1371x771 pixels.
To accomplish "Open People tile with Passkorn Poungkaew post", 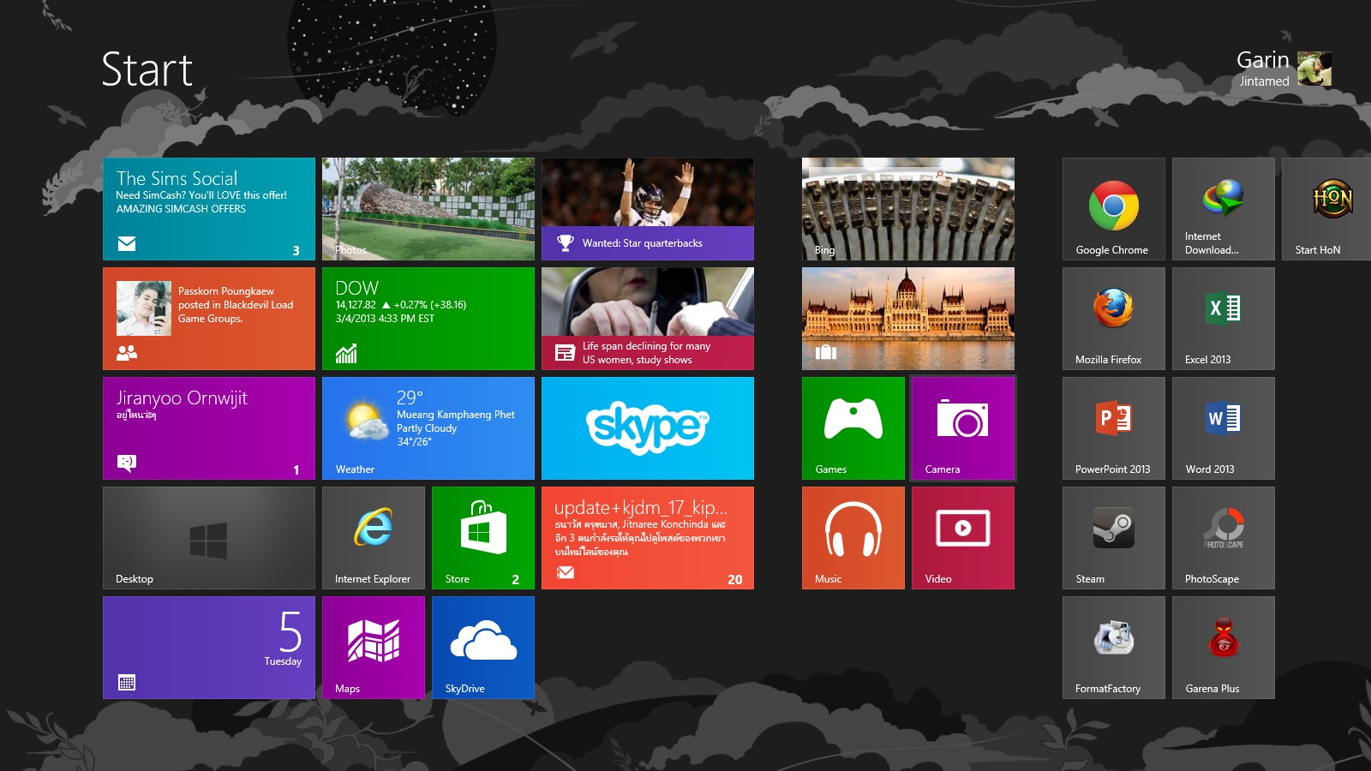I will (209, 319).
